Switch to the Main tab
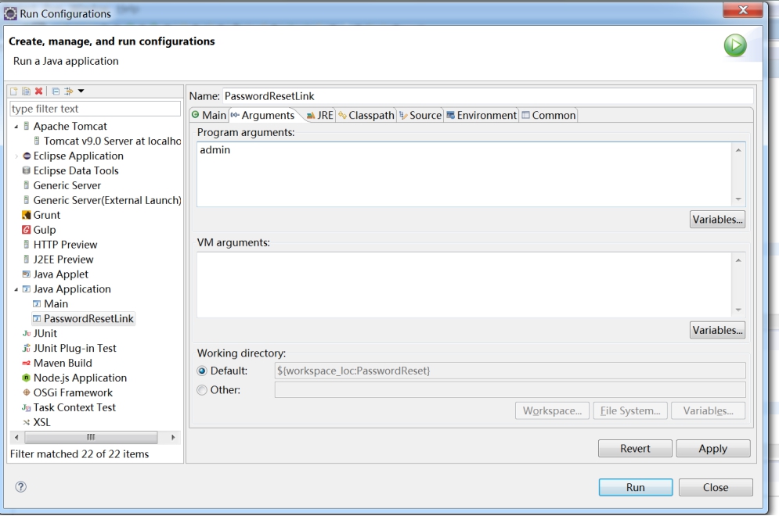The height and width of the screenshot is (516, 779). click(209, 115)
